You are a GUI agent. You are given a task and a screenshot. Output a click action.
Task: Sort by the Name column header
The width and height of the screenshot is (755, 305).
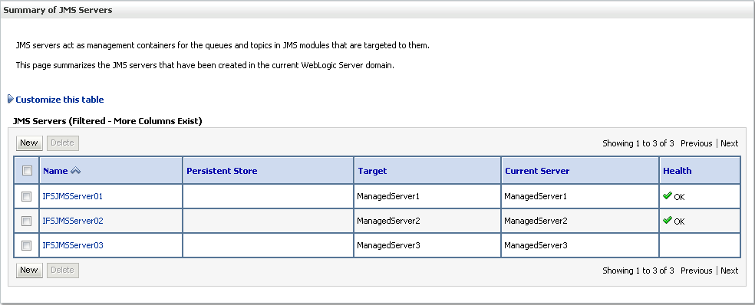(55, 171)
